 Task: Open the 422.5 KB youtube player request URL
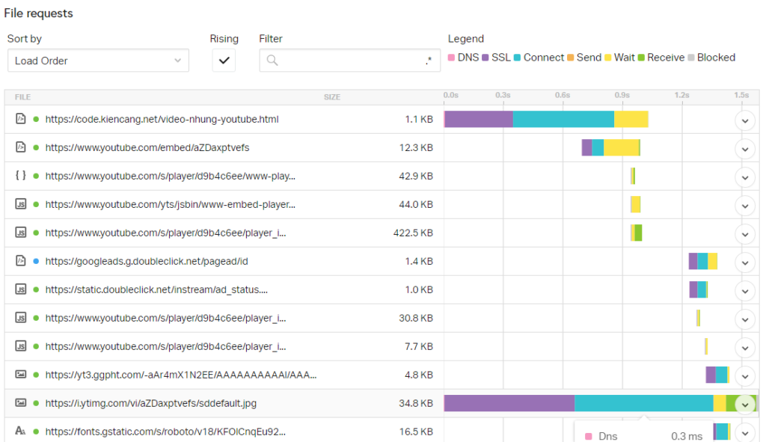(x=165, y=233)
